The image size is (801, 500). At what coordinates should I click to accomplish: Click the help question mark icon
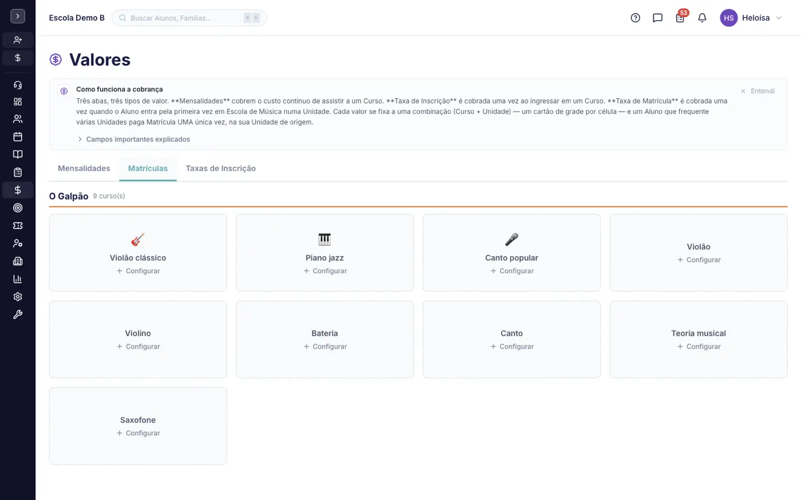pos(635,18)
